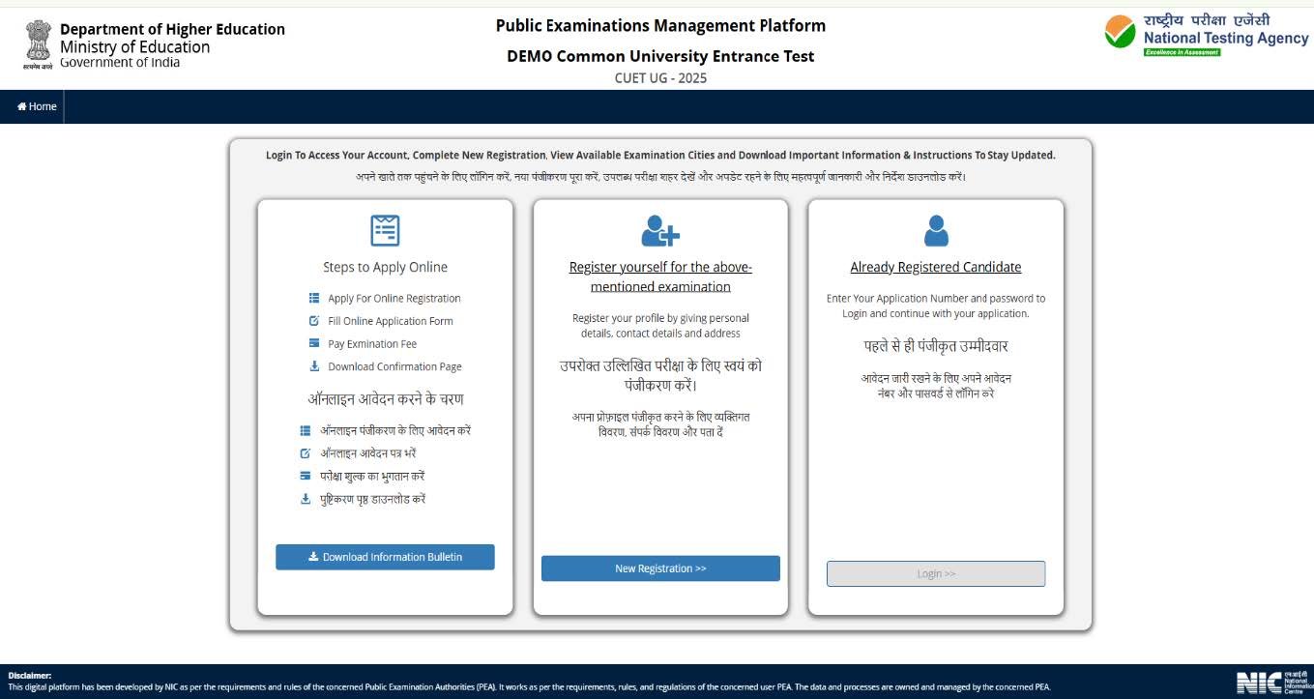Viewport: 1314px width, 699px height.
Task: Click list icon beside ऑनलाइन पंजीकरण के लिए आवेदन करें
Action: point(306,430)
